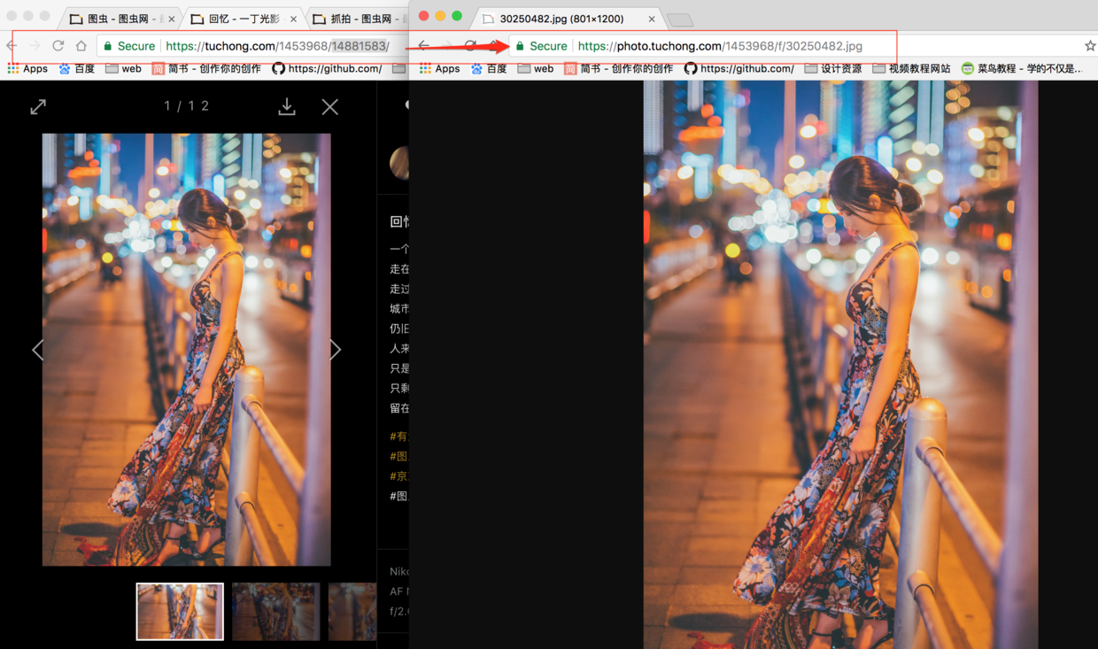
Task: Open the 百度 bookmark in the left window
Action: click(77, 68)
